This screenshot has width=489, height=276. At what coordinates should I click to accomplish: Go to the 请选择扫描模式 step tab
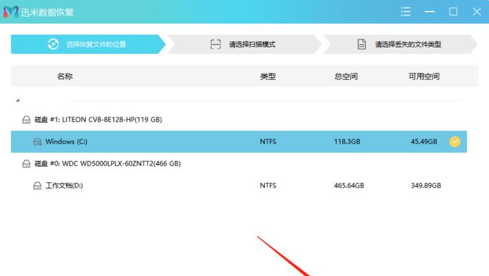pyautogui.click(x=244, y=44)
